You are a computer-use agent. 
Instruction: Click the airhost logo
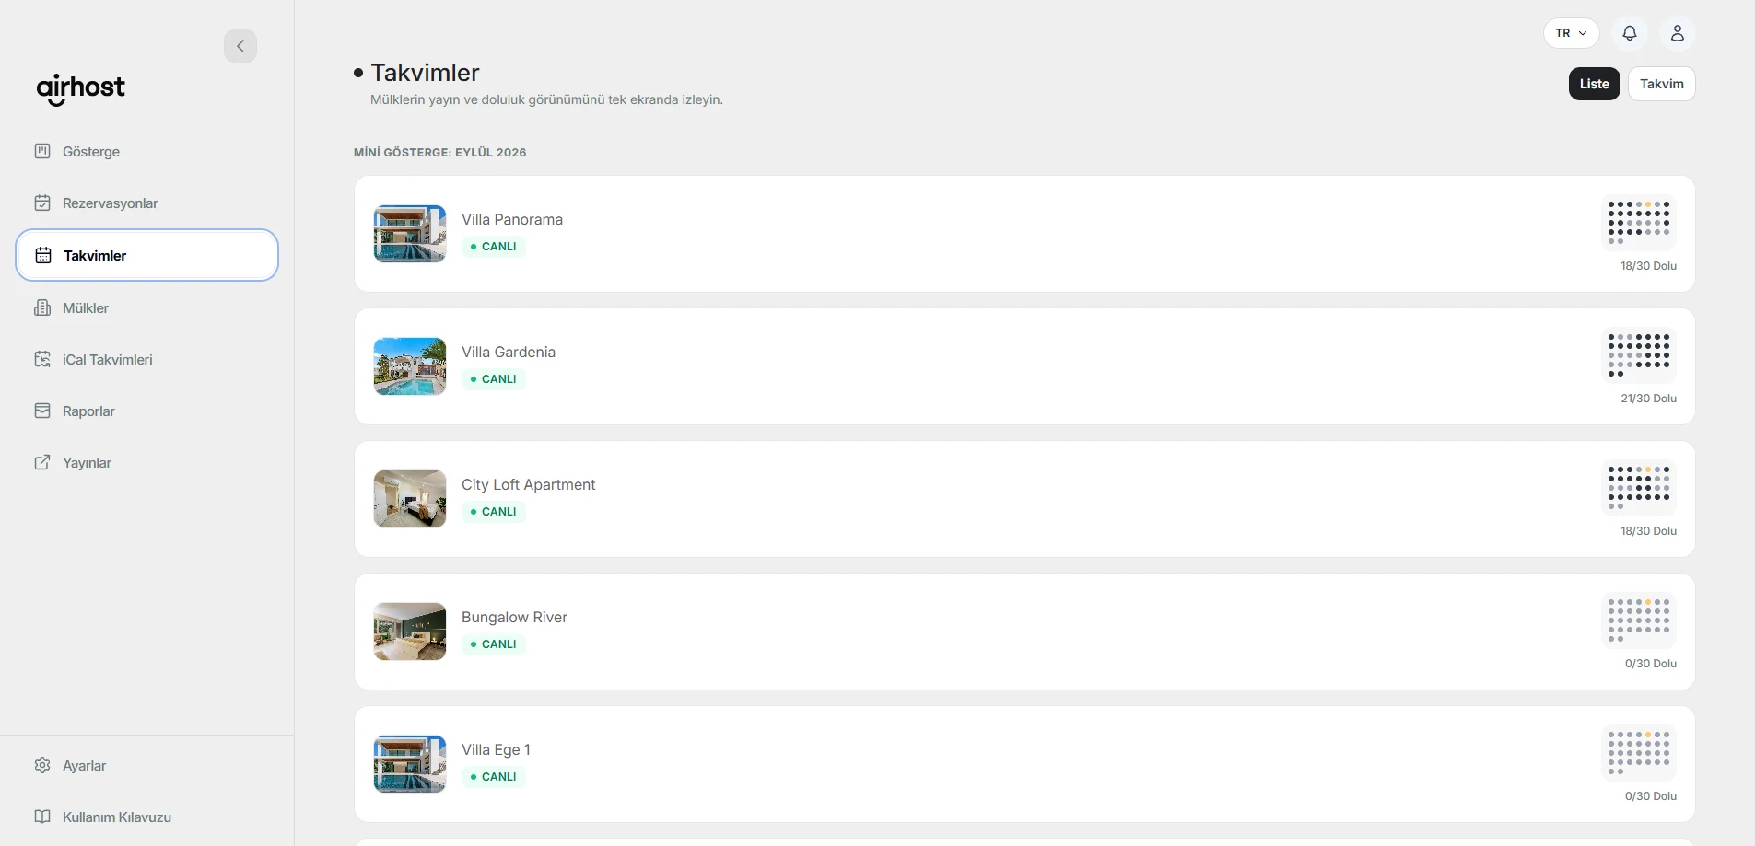(81, 89)
